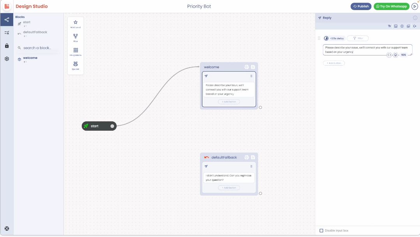420x237 pixels.
Task: Click the reply icon in welcome card
Action: (206, 76)
